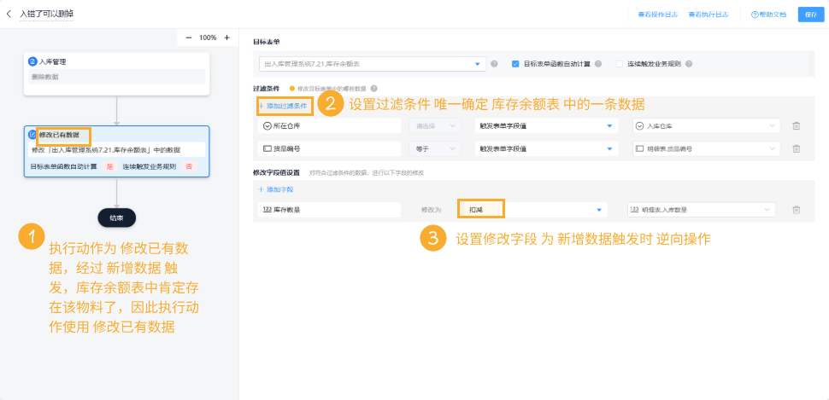Check 目标表单函数自动计算 checkbox

(x=515, y=64)
